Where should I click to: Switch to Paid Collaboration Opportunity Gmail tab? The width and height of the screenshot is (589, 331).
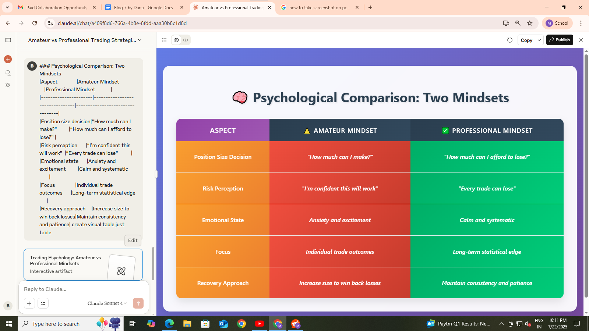click(56, 7)
